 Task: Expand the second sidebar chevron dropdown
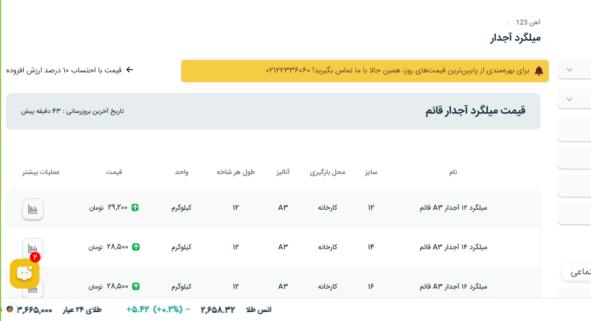(569, 99)
